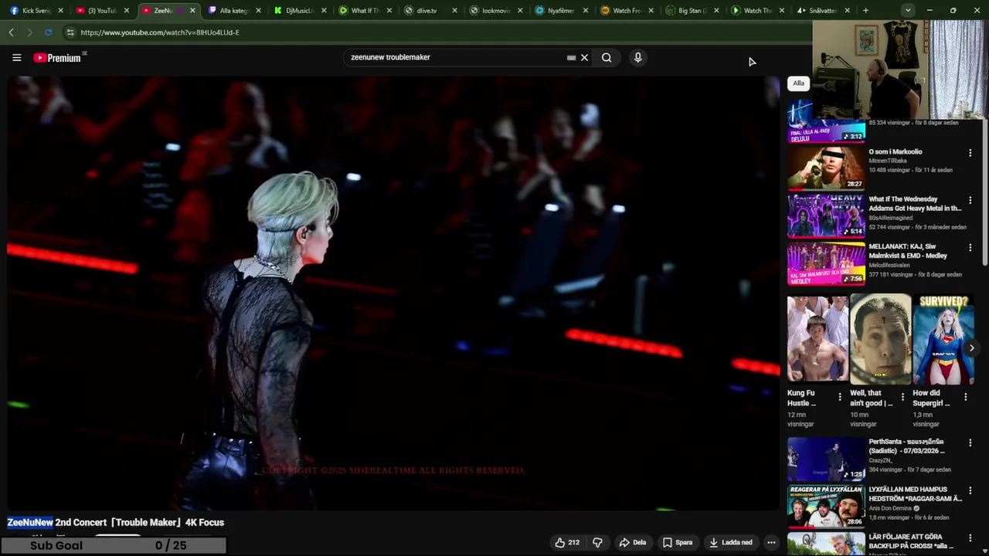Download the video via Ladda ned

[x=731, y=542]
